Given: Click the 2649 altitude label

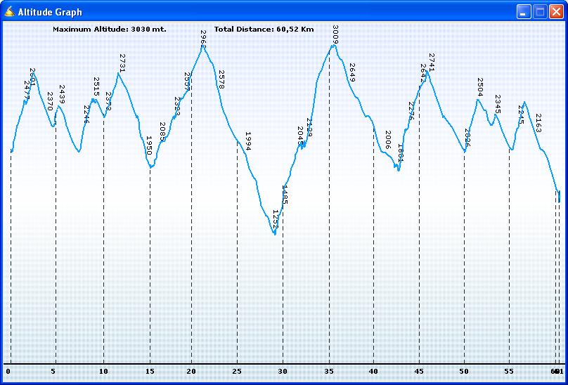Looking at the screenshot, I should (352, 72).
